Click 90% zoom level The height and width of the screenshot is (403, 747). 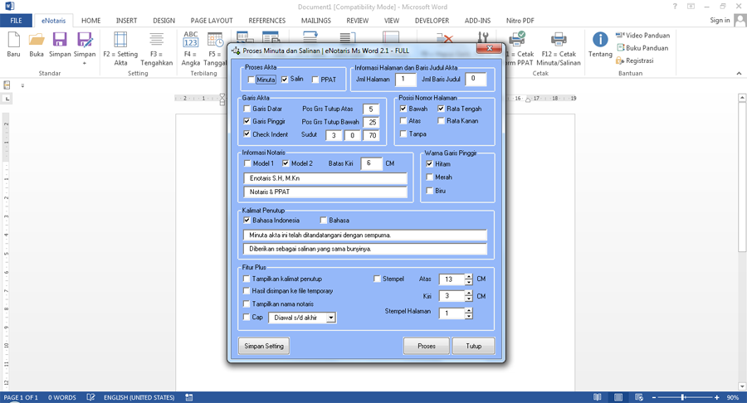pos(733,397)
